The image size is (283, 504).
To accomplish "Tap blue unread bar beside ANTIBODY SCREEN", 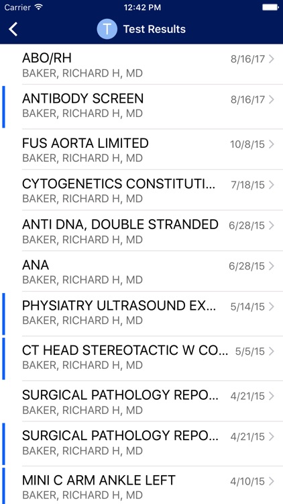I will (x=3, y=107).
